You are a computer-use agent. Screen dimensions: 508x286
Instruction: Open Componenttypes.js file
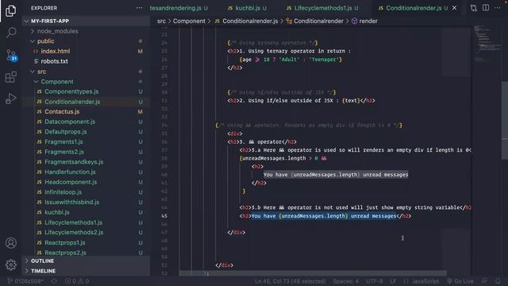pyautogui.click(x=87, y=91)
